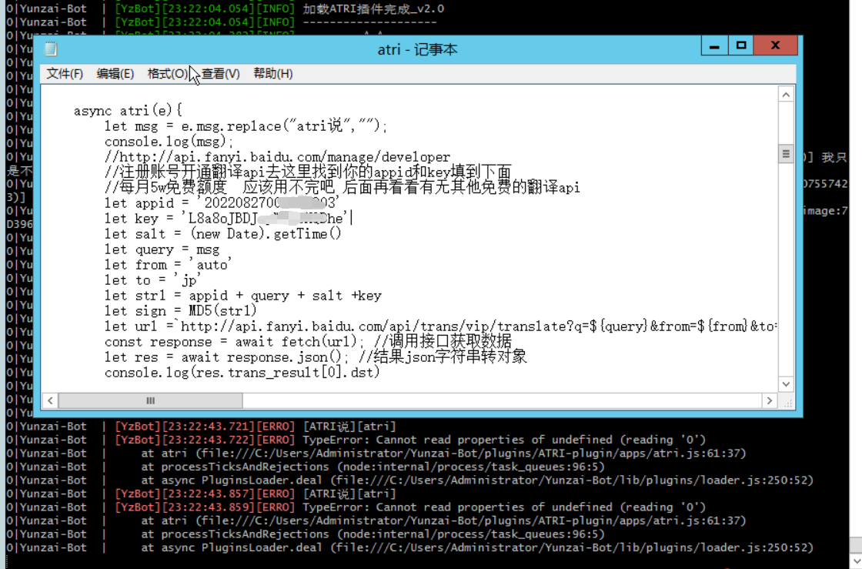Click the scroll-down arrow on the vertical scrollbar

pyautogui.click(x=786, y=384)
